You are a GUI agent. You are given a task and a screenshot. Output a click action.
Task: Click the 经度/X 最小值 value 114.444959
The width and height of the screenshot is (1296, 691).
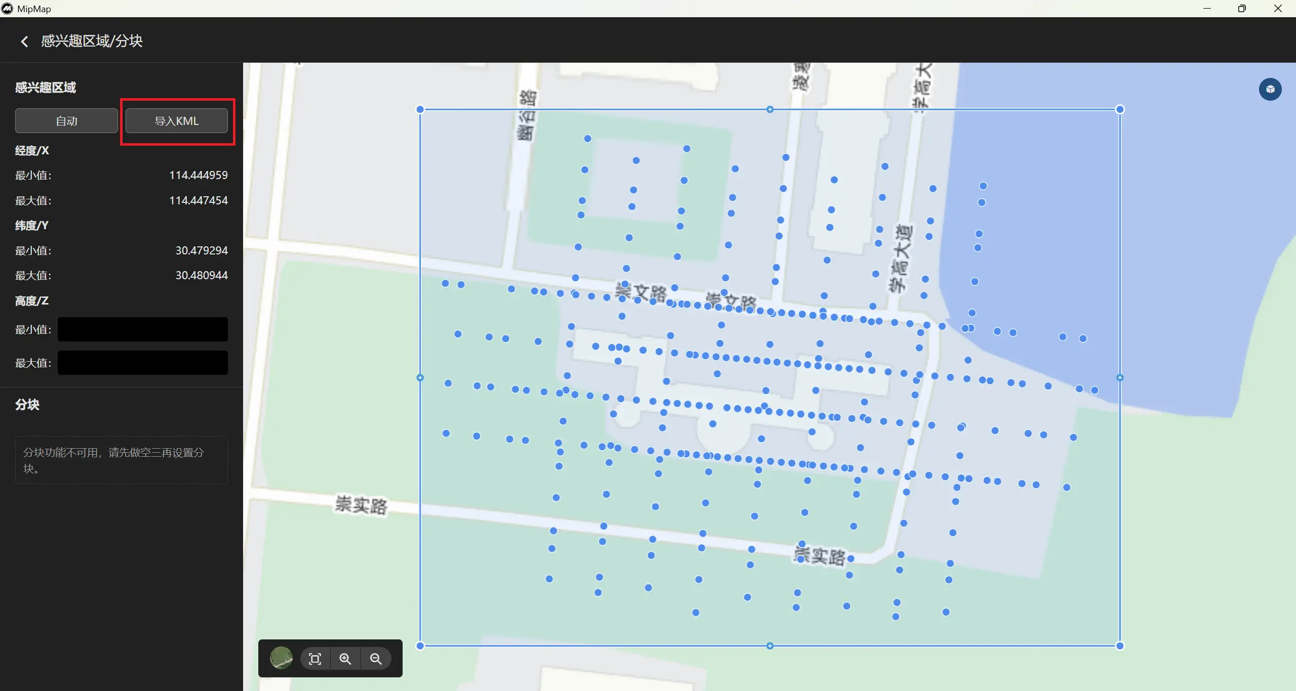[198, 175]
